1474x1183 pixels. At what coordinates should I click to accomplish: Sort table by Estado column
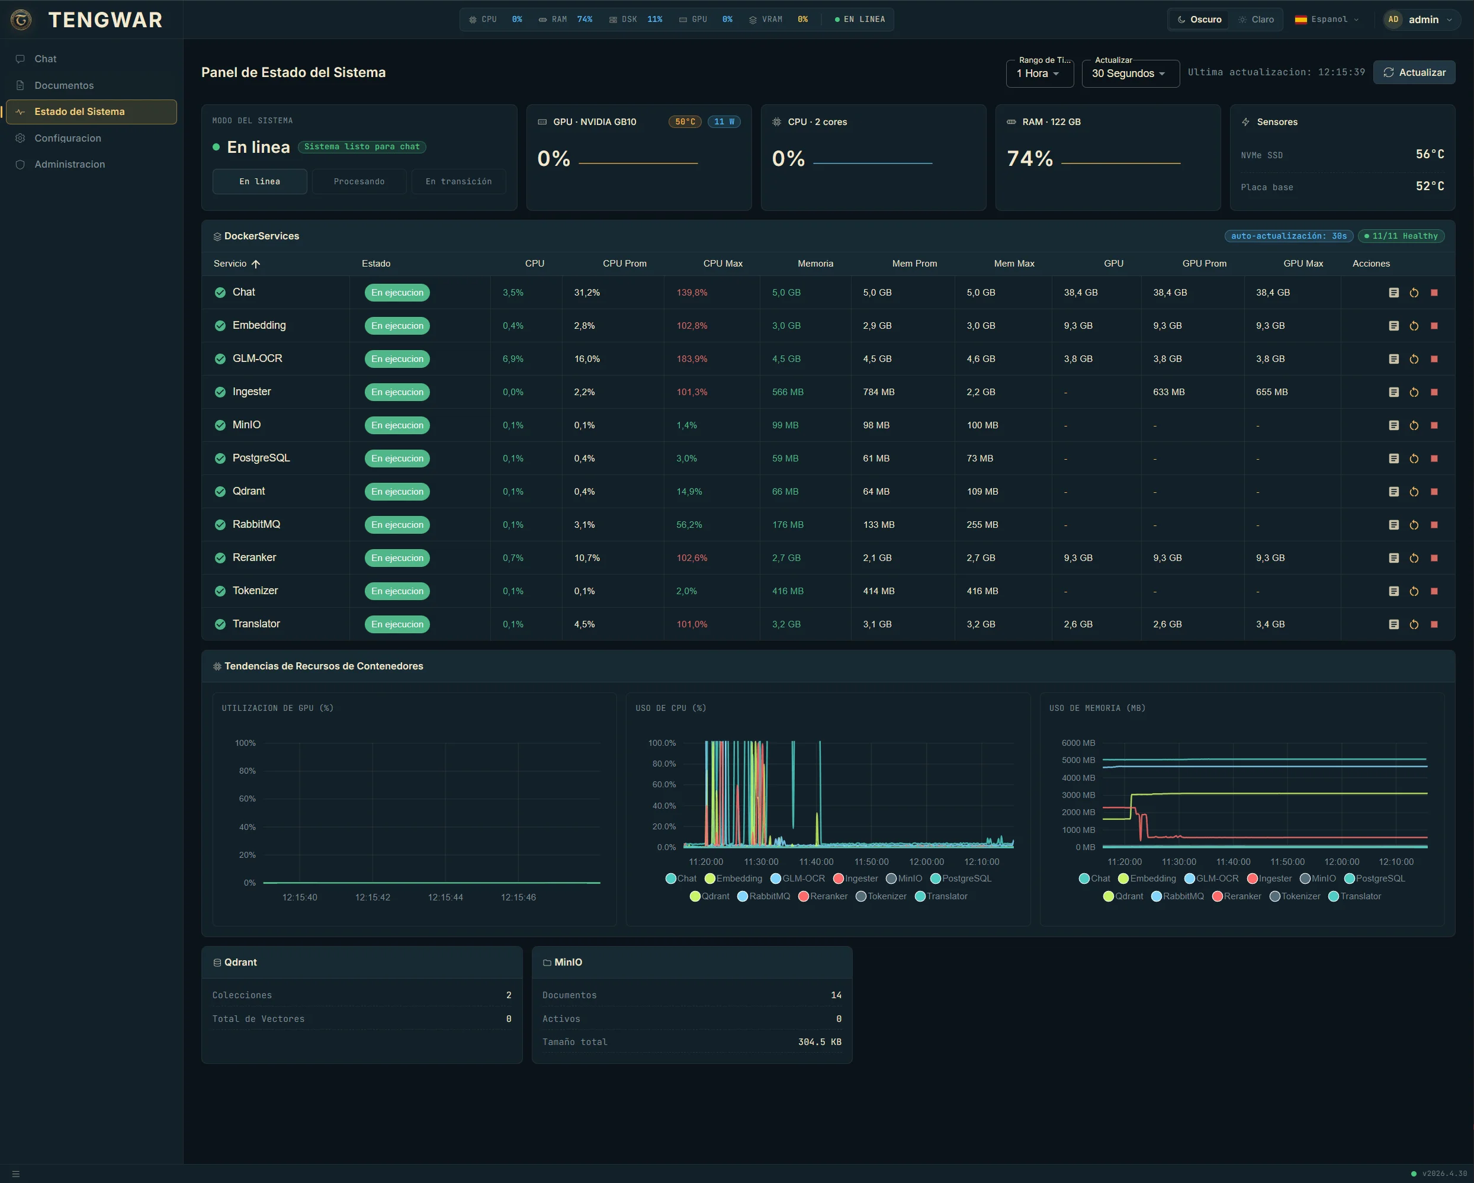tap(376, 264)
